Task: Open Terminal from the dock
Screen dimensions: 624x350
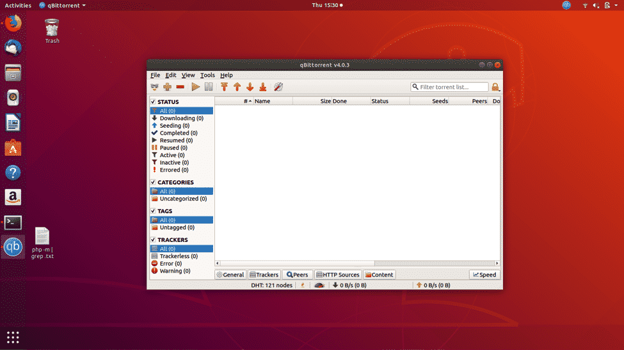Action: pos(13,222)
